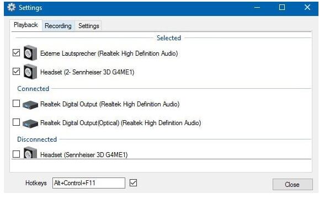The image size is (319, 199).
Task: Tick the disconnected Headset (Sennheiser 3D G4ME1) checkbox
Action: tap(16, 154)
